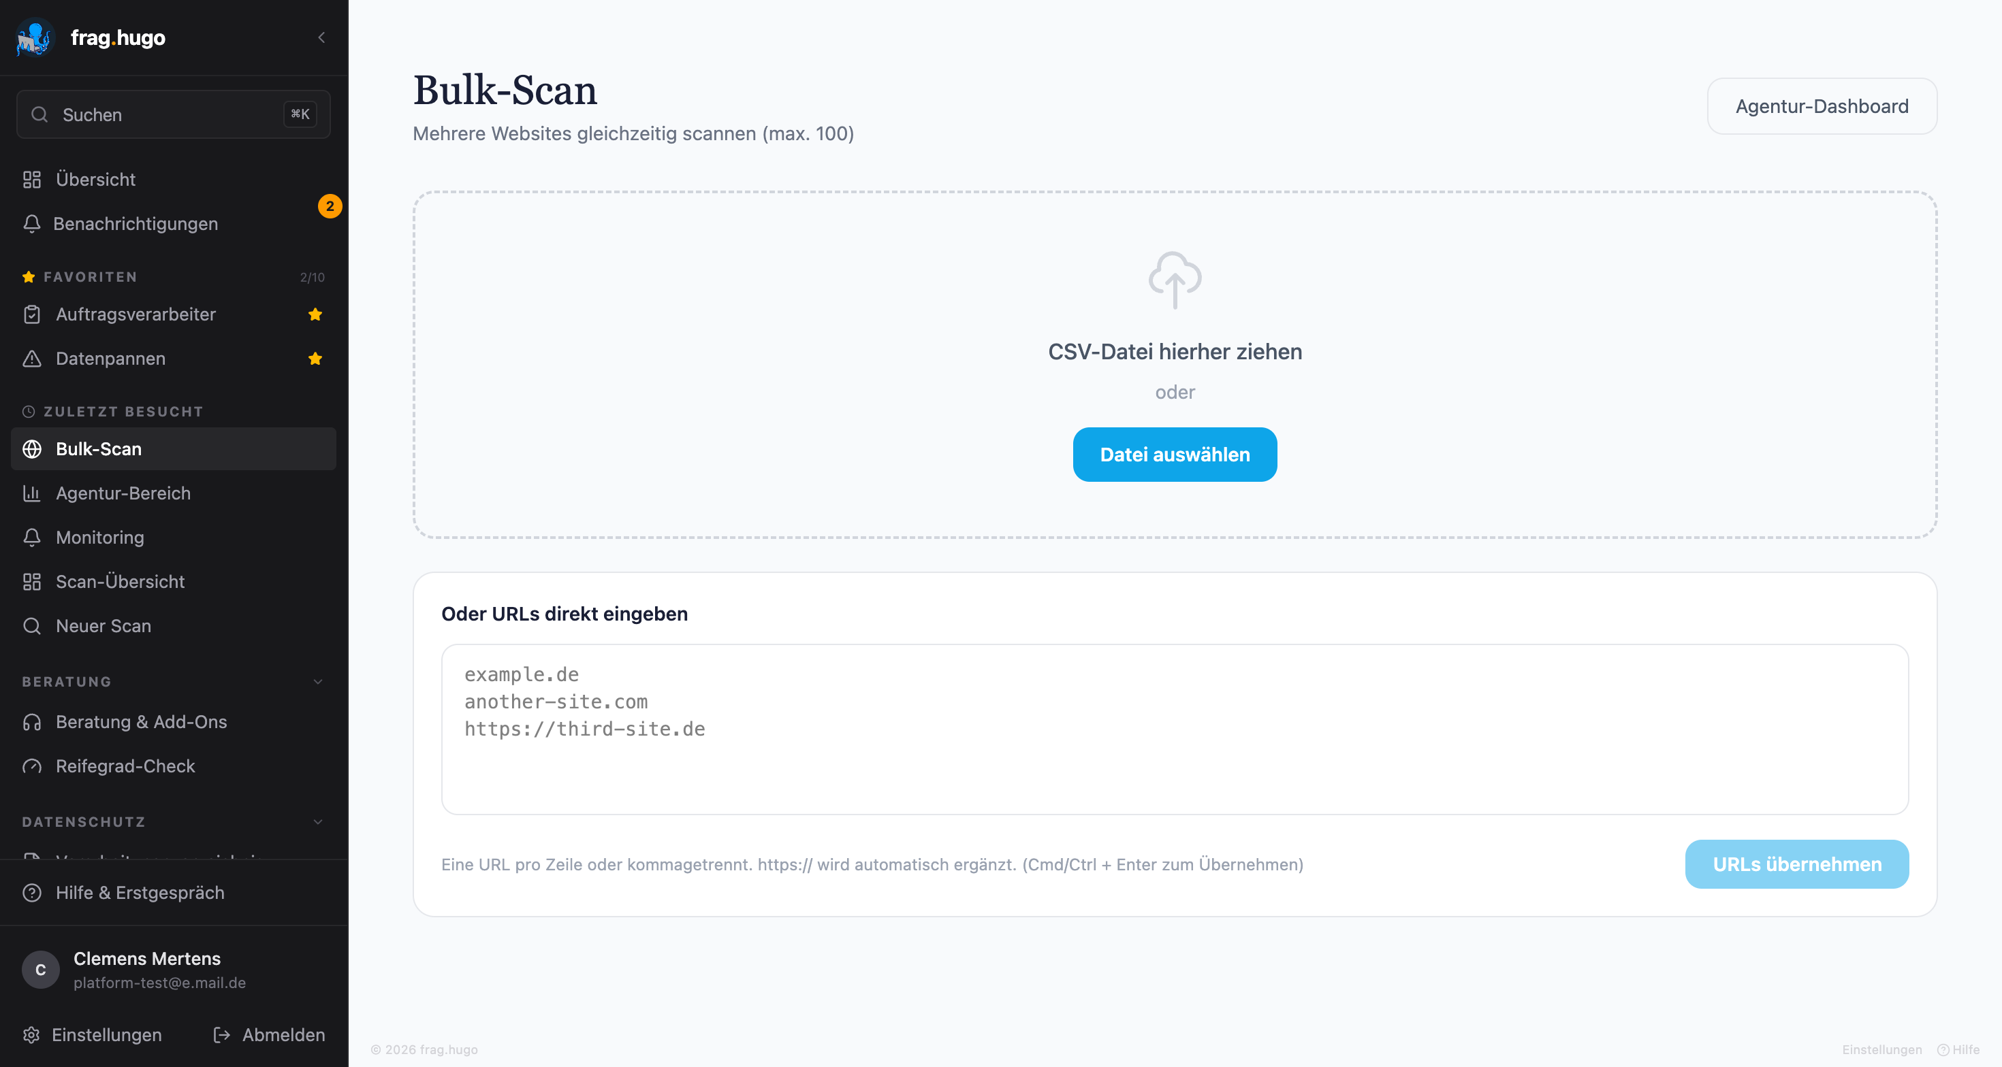
Task: Unfavorite Auftragsverarbeiter via its star
Action: 315,314
